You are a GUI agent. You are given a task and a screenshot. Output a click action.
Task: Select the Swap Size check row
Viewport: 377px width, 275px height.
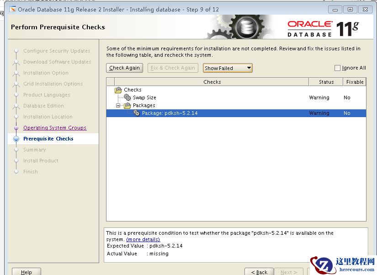[236, 97]
